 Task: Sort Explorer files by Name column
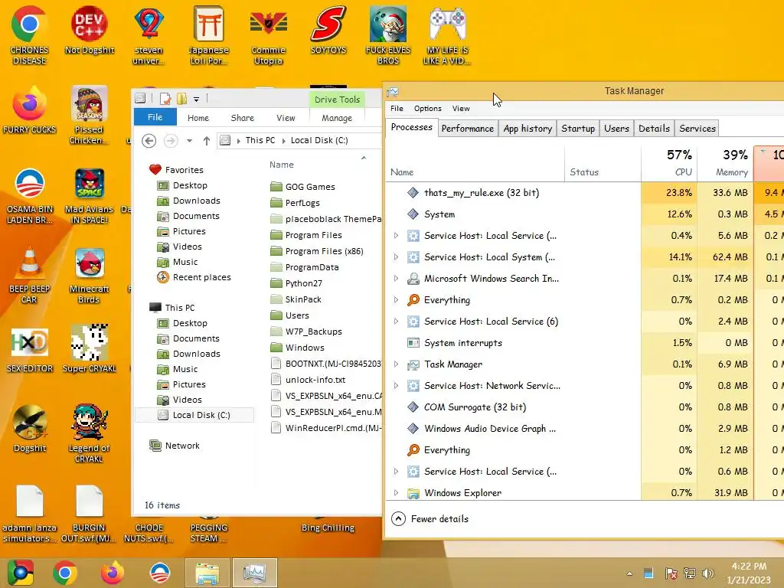[x=282, y=165]
